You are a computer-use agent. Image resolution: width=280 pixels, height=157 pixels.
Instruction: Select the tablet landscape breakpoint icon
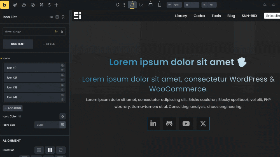pyautogui.click(x=141, y=5)
